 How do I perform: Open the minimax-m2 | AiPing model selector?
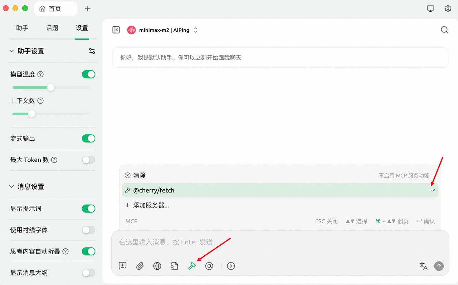click(163, 30)
